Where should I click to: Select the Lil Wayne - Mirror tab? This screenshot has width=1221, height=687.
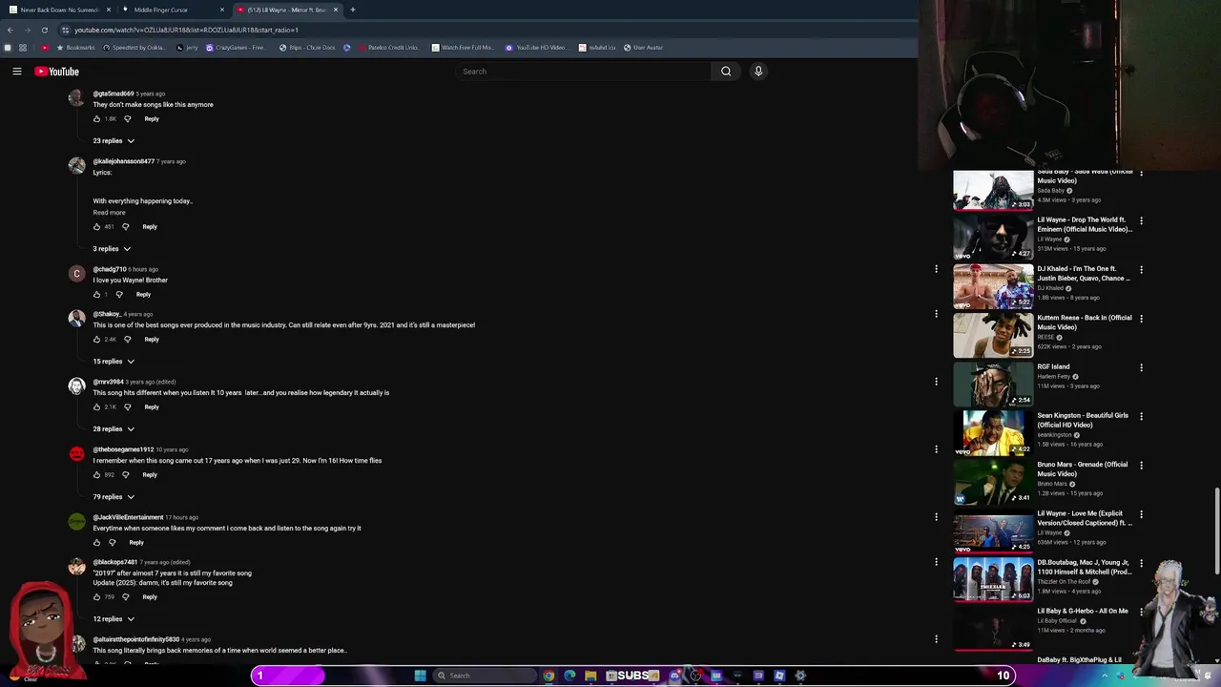point(286,10)
